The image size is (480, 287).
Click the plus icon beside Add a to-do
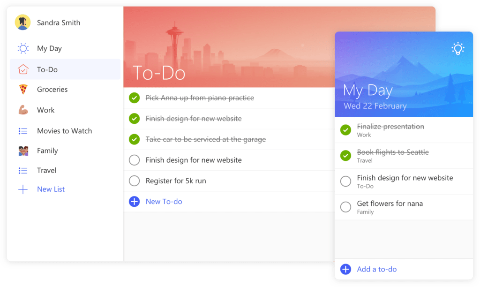(x=345, y=269)
